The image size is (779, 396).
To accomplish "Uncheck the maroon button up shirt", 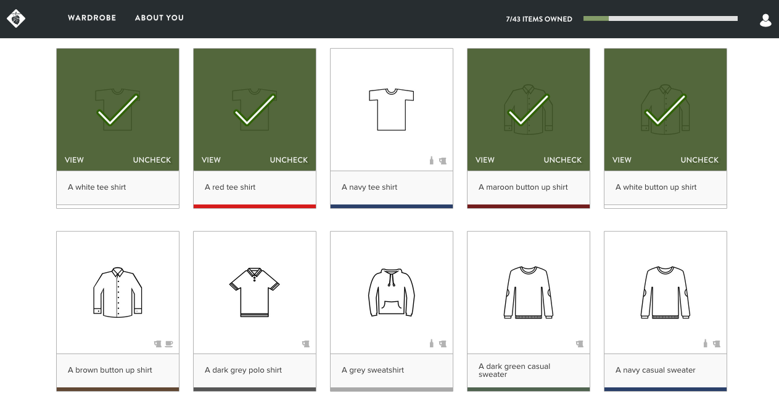I will 563,160.
